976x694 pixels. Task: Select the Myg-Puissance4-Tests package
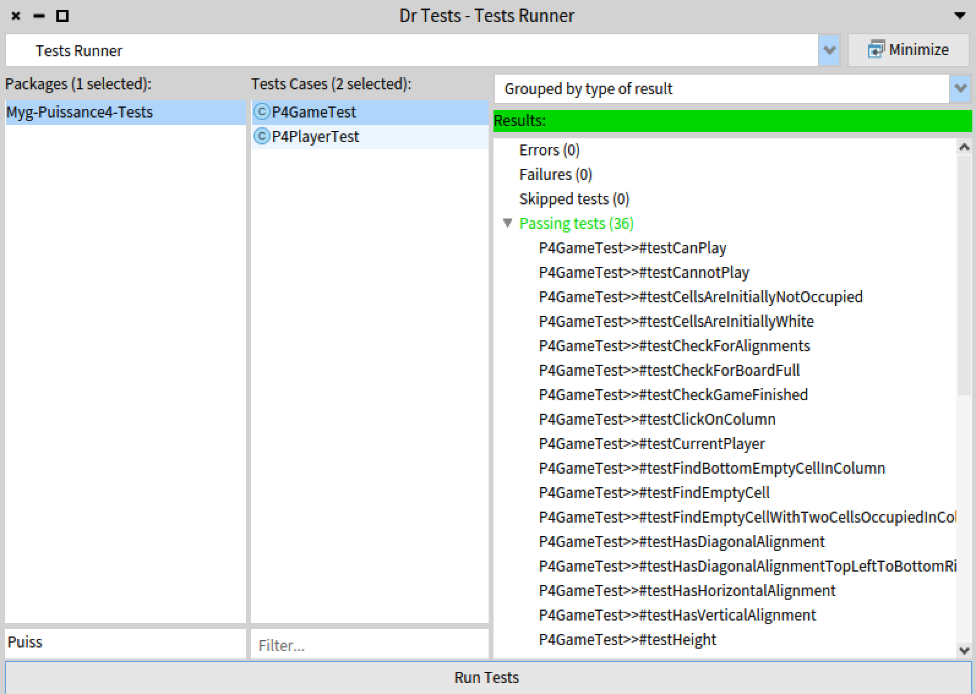(x=80, y=113)
